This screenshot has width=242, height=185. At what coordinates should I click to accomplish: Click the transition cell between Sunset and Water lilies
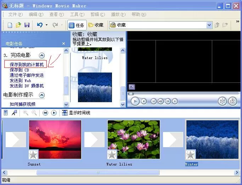pos(94,139)
